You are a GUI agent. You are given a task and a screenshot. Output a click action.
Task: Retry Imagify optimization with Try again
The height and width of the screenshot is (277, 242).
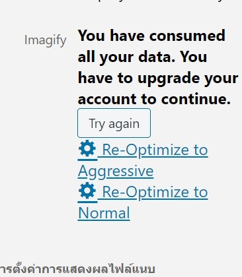114,123
